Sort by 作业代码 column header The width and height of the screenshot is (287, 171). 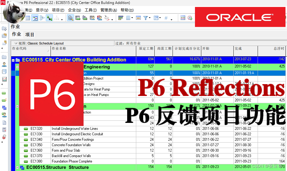coord(31,51)
